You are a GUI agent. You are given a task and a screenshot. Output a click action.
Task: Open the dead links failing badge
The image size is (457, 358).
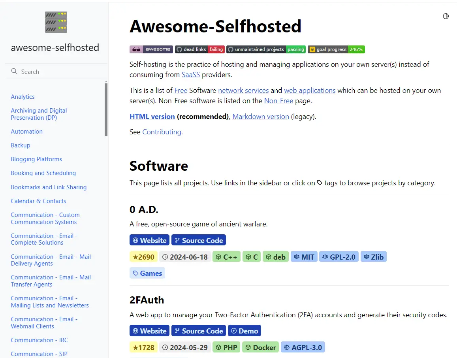[x=199, y=49]
